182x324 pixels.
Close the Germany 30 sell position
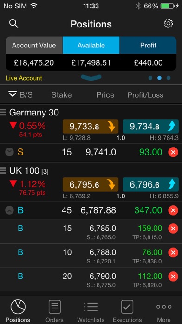click(x=173, y=152)
